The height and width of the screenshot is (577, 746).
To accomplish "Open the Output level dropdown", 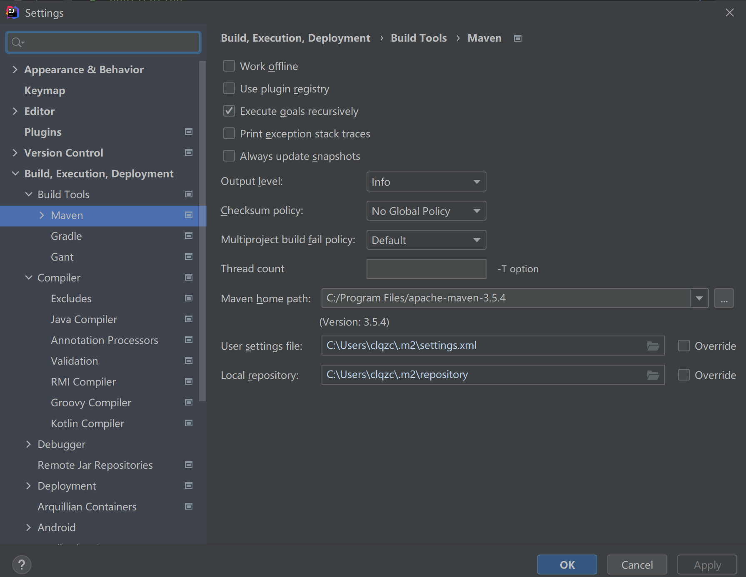I will 426,182.
